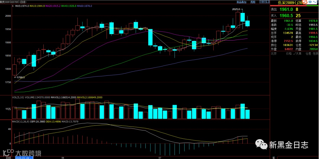This screenshot has height=159, width=319.
Task: Click the MAVOL1:166514.2000 label
Action: [x=63, y=97]
